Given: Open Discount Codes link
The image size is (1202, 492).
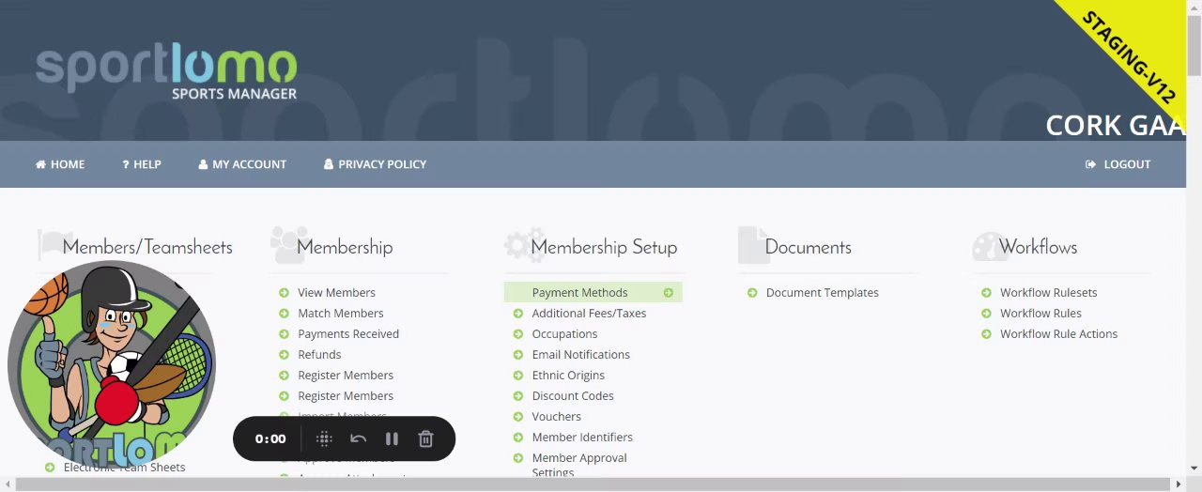Looking at the screenshot, I should click(573, 396).
